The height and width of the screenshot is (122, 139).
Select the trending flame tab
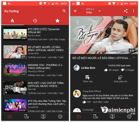[x=12, y=21]
